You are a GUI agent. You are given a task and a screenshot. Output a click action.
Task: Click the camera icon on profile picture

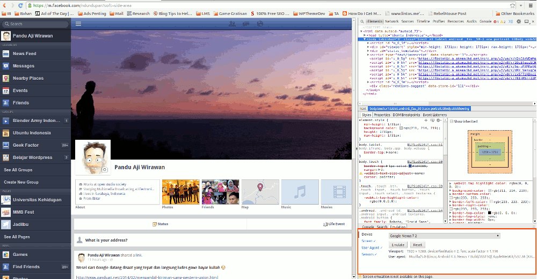click(x=105, y=169)
